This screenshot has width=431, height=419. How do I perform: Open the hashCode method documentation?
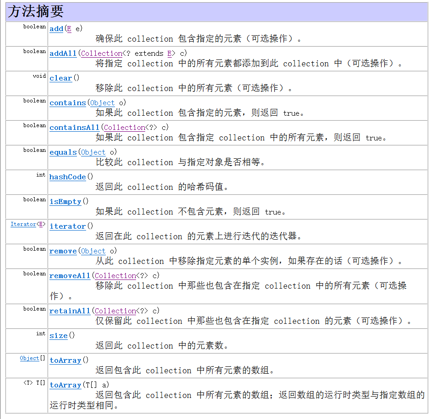coord(67,177)
